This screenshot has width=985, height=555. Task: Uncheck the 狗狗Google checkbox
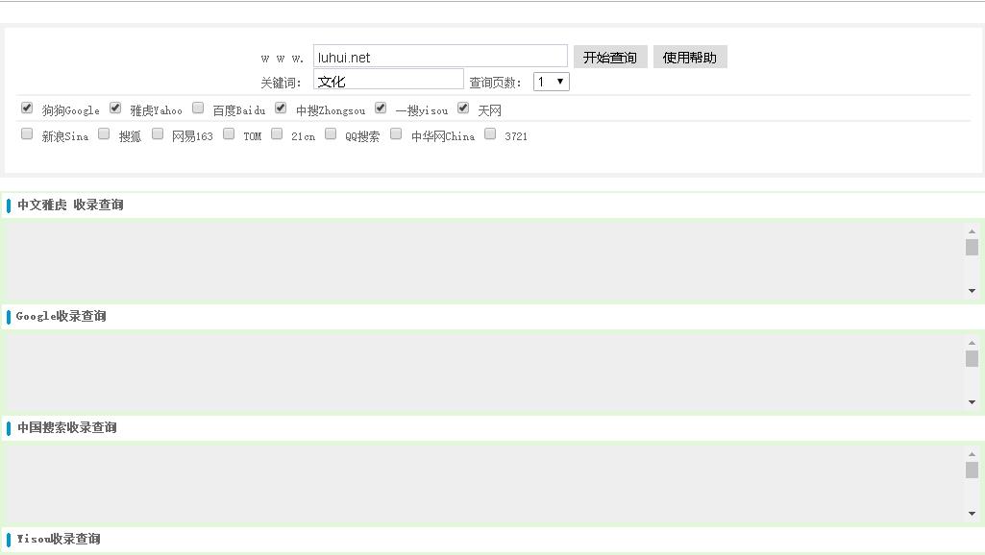pos(26,108)
